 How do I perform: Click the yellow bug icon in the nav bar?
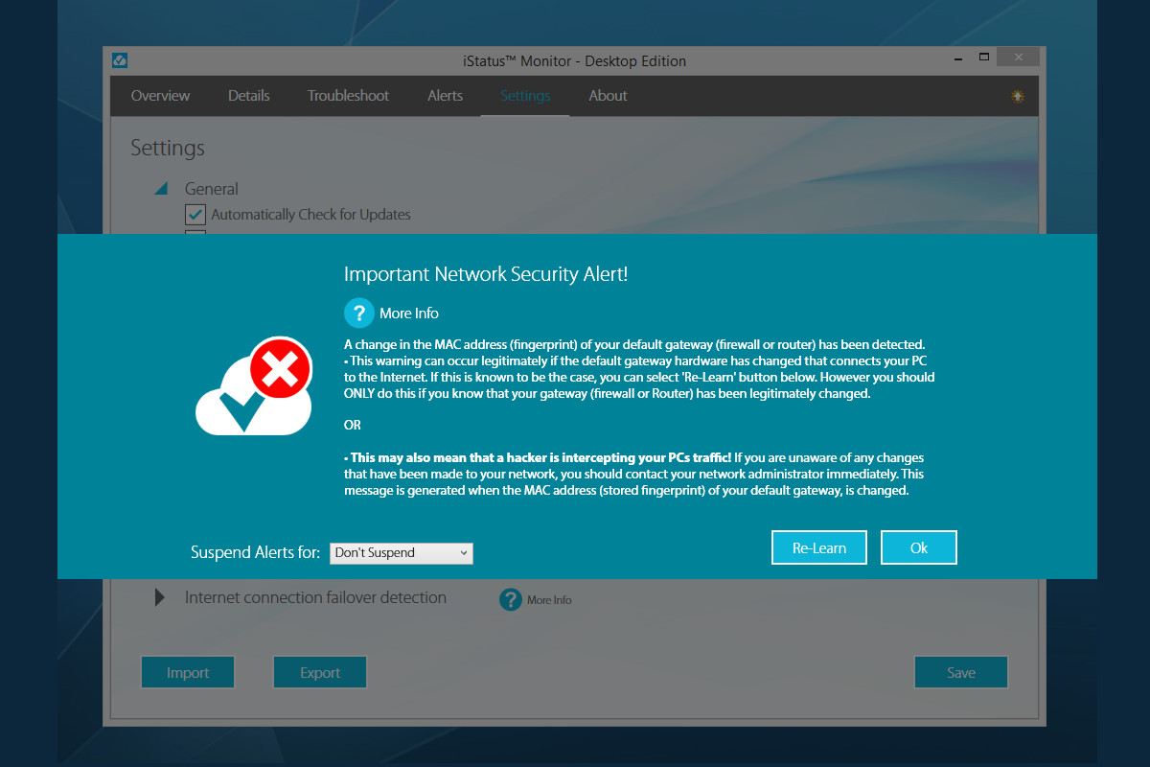click(x=1018, y=96)
